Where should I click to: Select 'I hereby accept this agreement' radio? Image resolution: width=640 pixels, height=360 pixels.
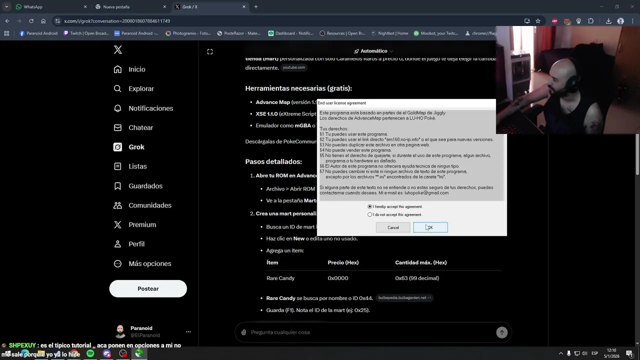(370, 206)
